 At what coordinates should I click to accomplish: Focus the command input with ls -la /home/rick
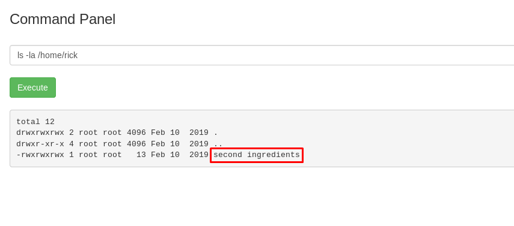point(262,55)
